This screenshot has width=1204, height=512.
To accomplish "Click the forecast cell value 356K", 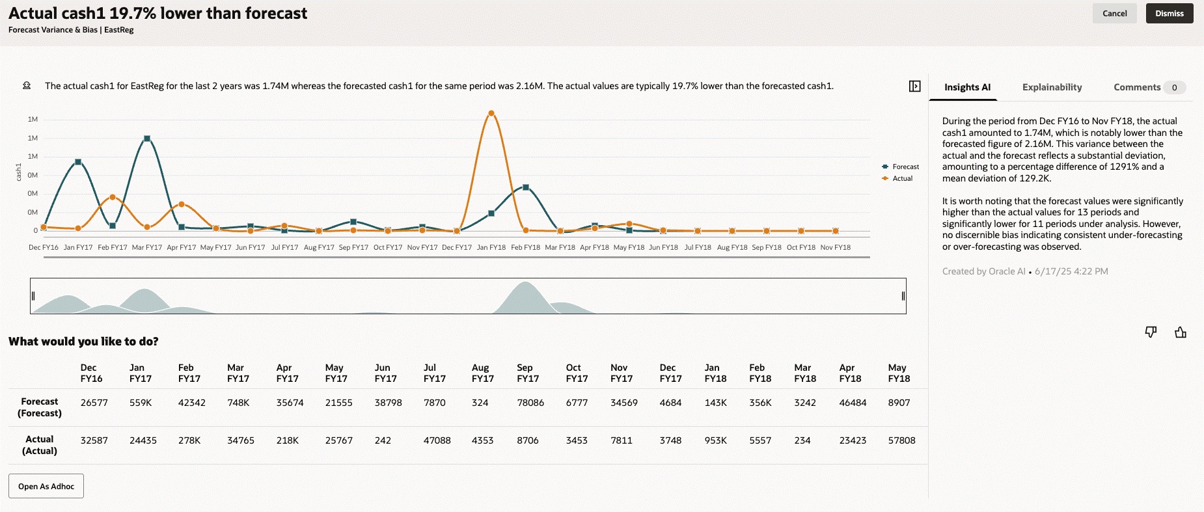I will click(760, 403).
